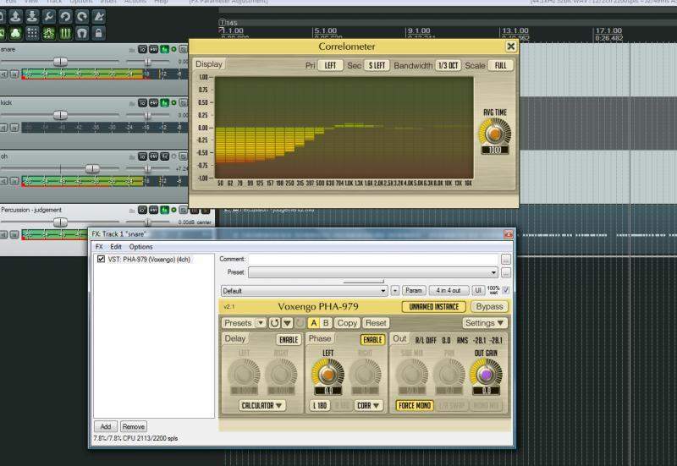Toggle the FORCE MONO button
Screen dimensions: 677x466
414,405
